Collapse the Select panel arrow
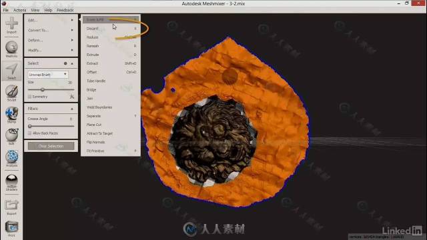Viewport: 427px width, 240px height. [x=72, y=63]
